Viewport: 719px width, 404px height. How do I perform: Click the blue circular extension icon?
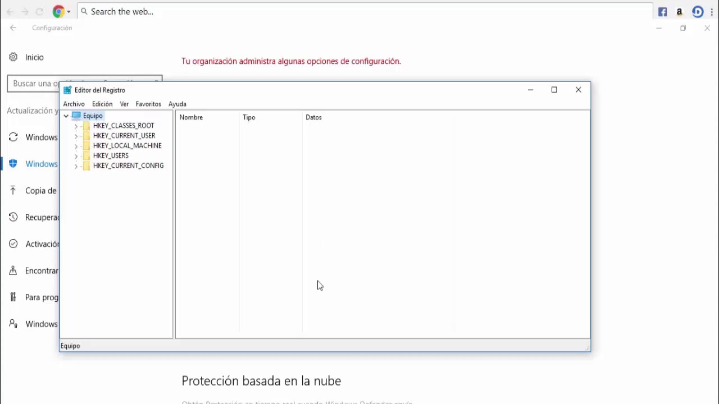point(698,12)
